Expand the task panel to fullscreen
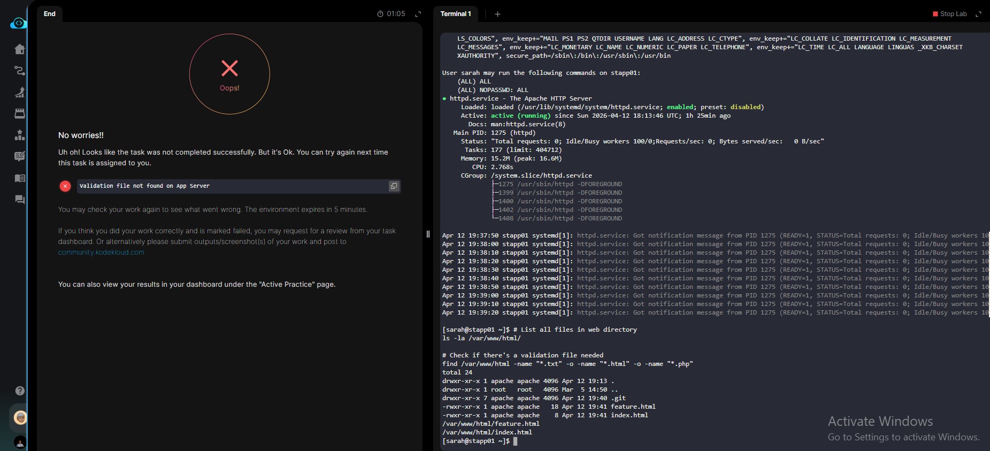This screenshot has height=451, width=990. (418, 14)
